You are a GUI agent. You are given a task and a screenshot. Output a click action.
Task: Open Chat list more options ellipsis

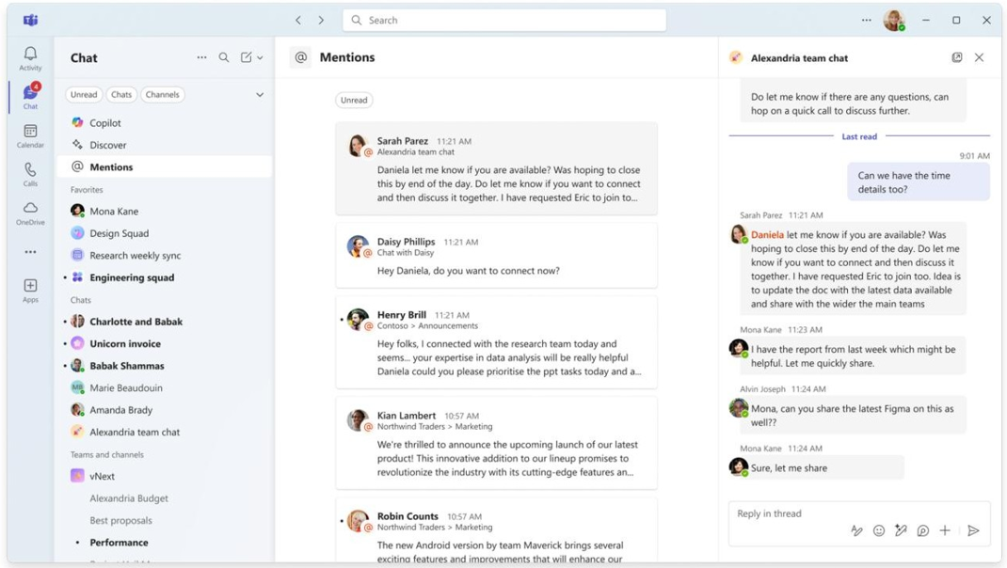point(201,57)
